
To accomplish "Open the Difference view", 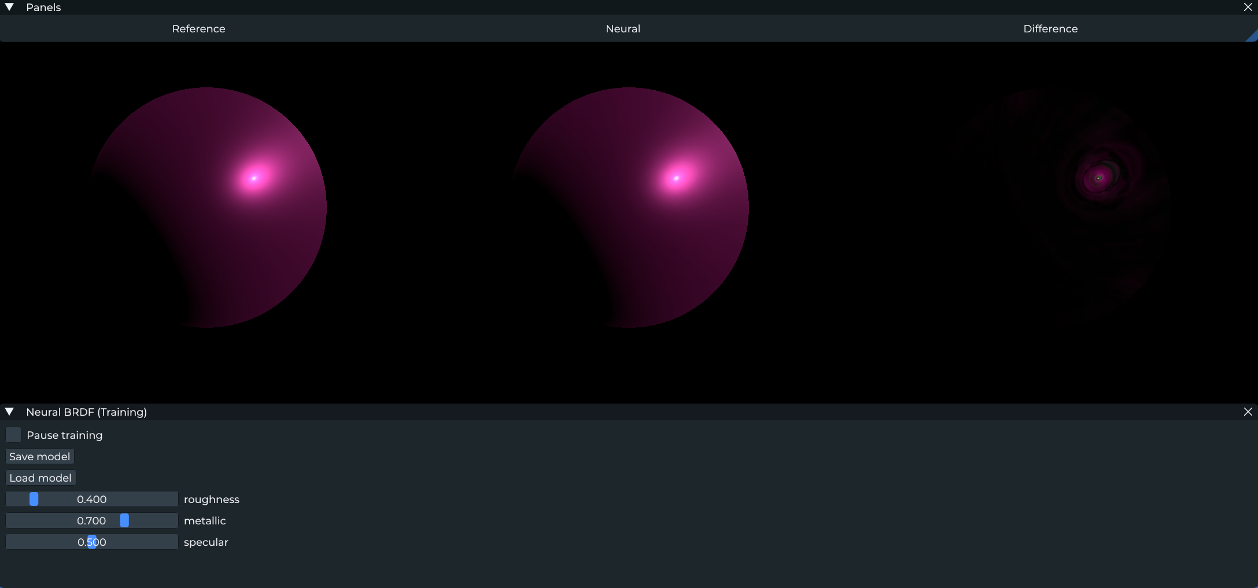I will point(1050,28).
